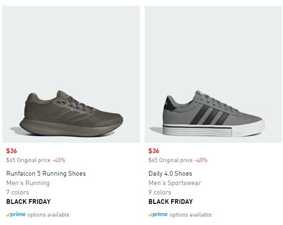The width and height of the screenshot is (283, 225).
Task: Click the $65 Original price under Runfalcon 5
Action: click(x=28, y=160)
